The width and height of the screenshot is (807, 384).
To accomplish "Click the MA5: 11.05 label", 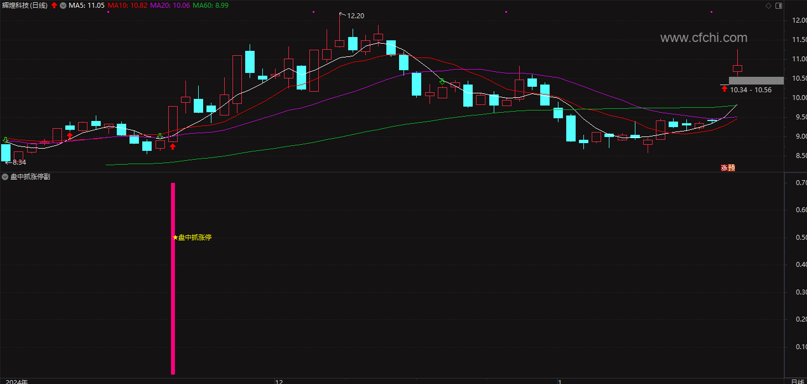I will 86,5.
